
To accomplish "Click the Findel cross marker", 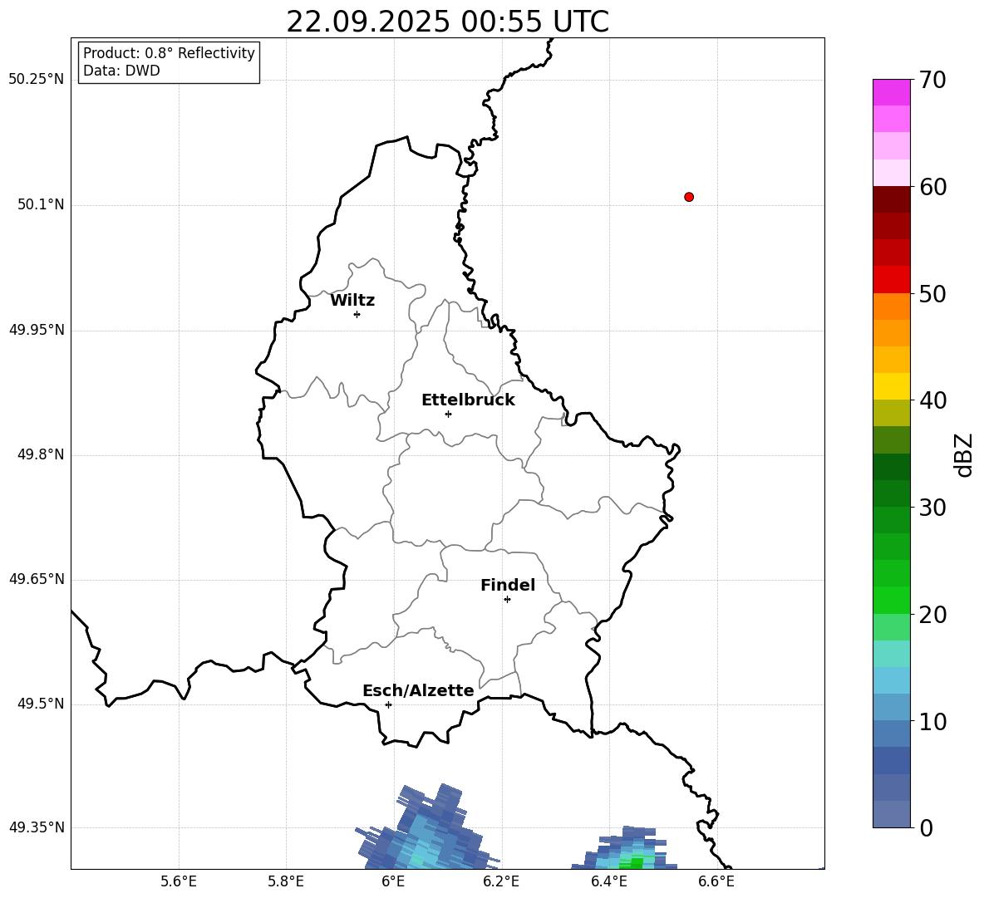I will point(507,600).
